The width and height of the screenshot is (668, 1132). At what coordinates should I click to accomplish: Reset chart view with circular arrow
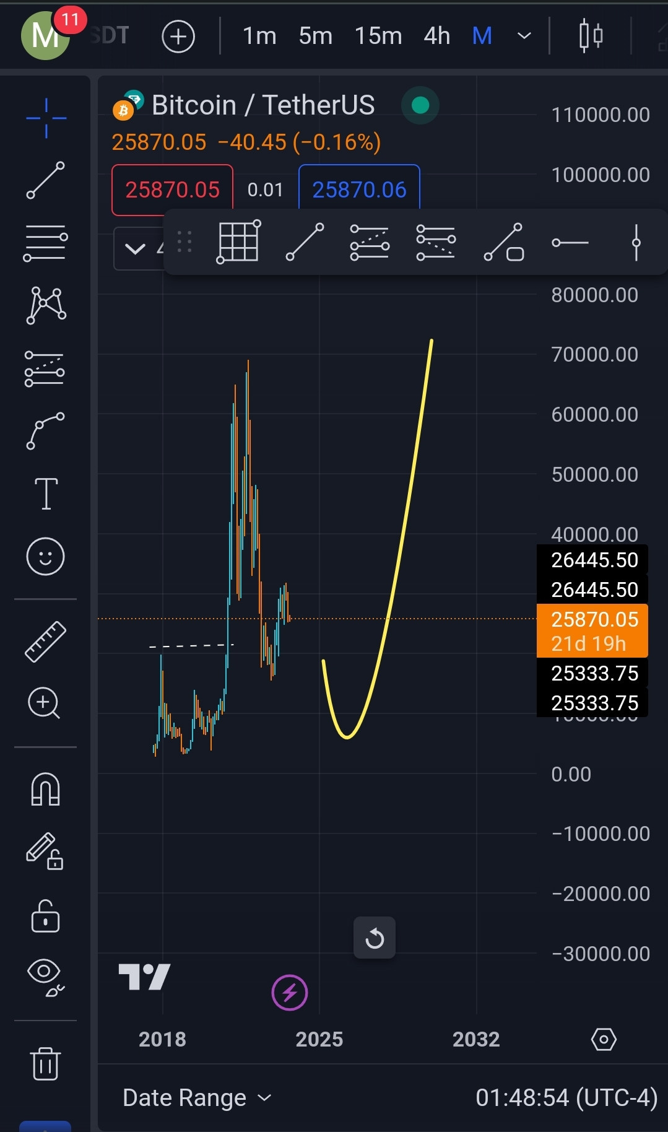coord(375,938)
